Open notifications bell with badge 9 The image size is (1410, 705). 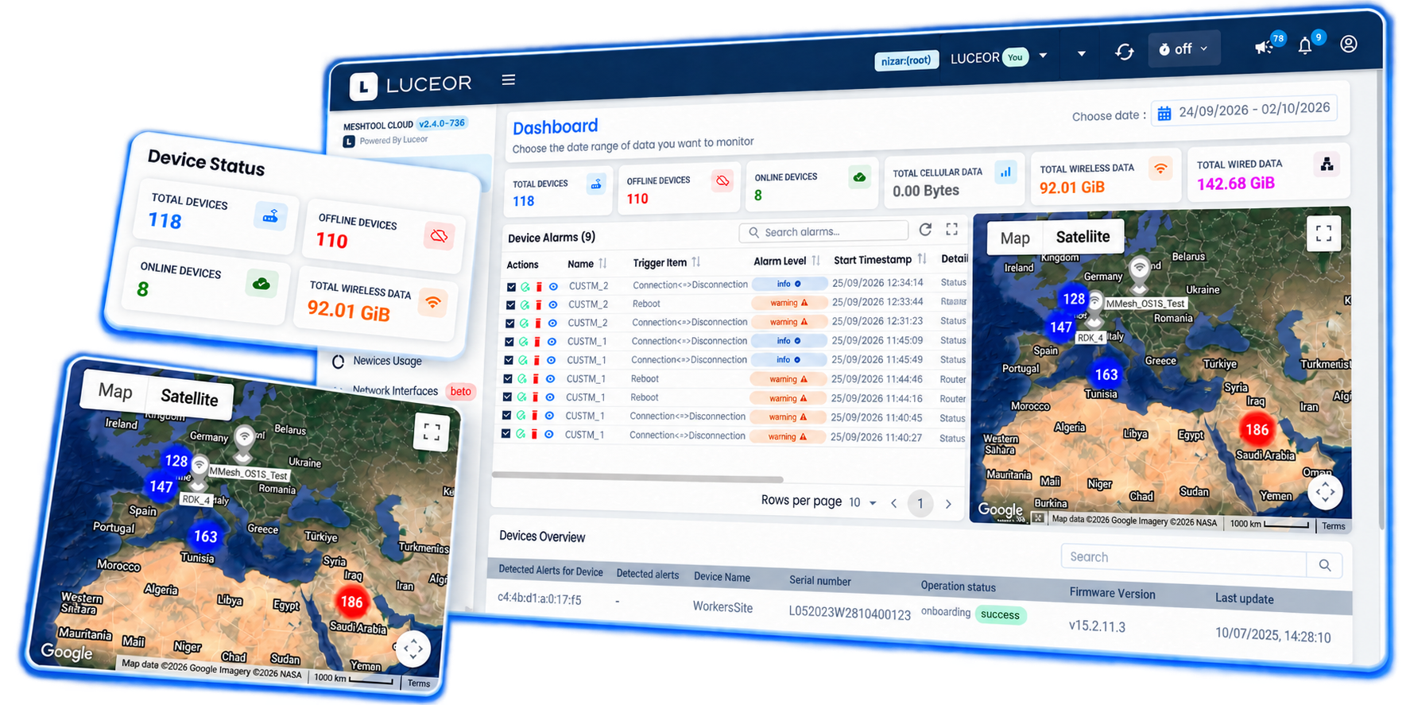click(1305, 45)
